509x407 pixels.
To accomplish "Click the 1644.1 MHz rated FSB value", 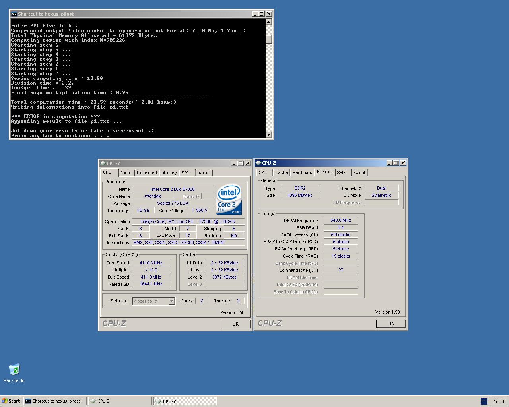I will (x=151, y=284).
